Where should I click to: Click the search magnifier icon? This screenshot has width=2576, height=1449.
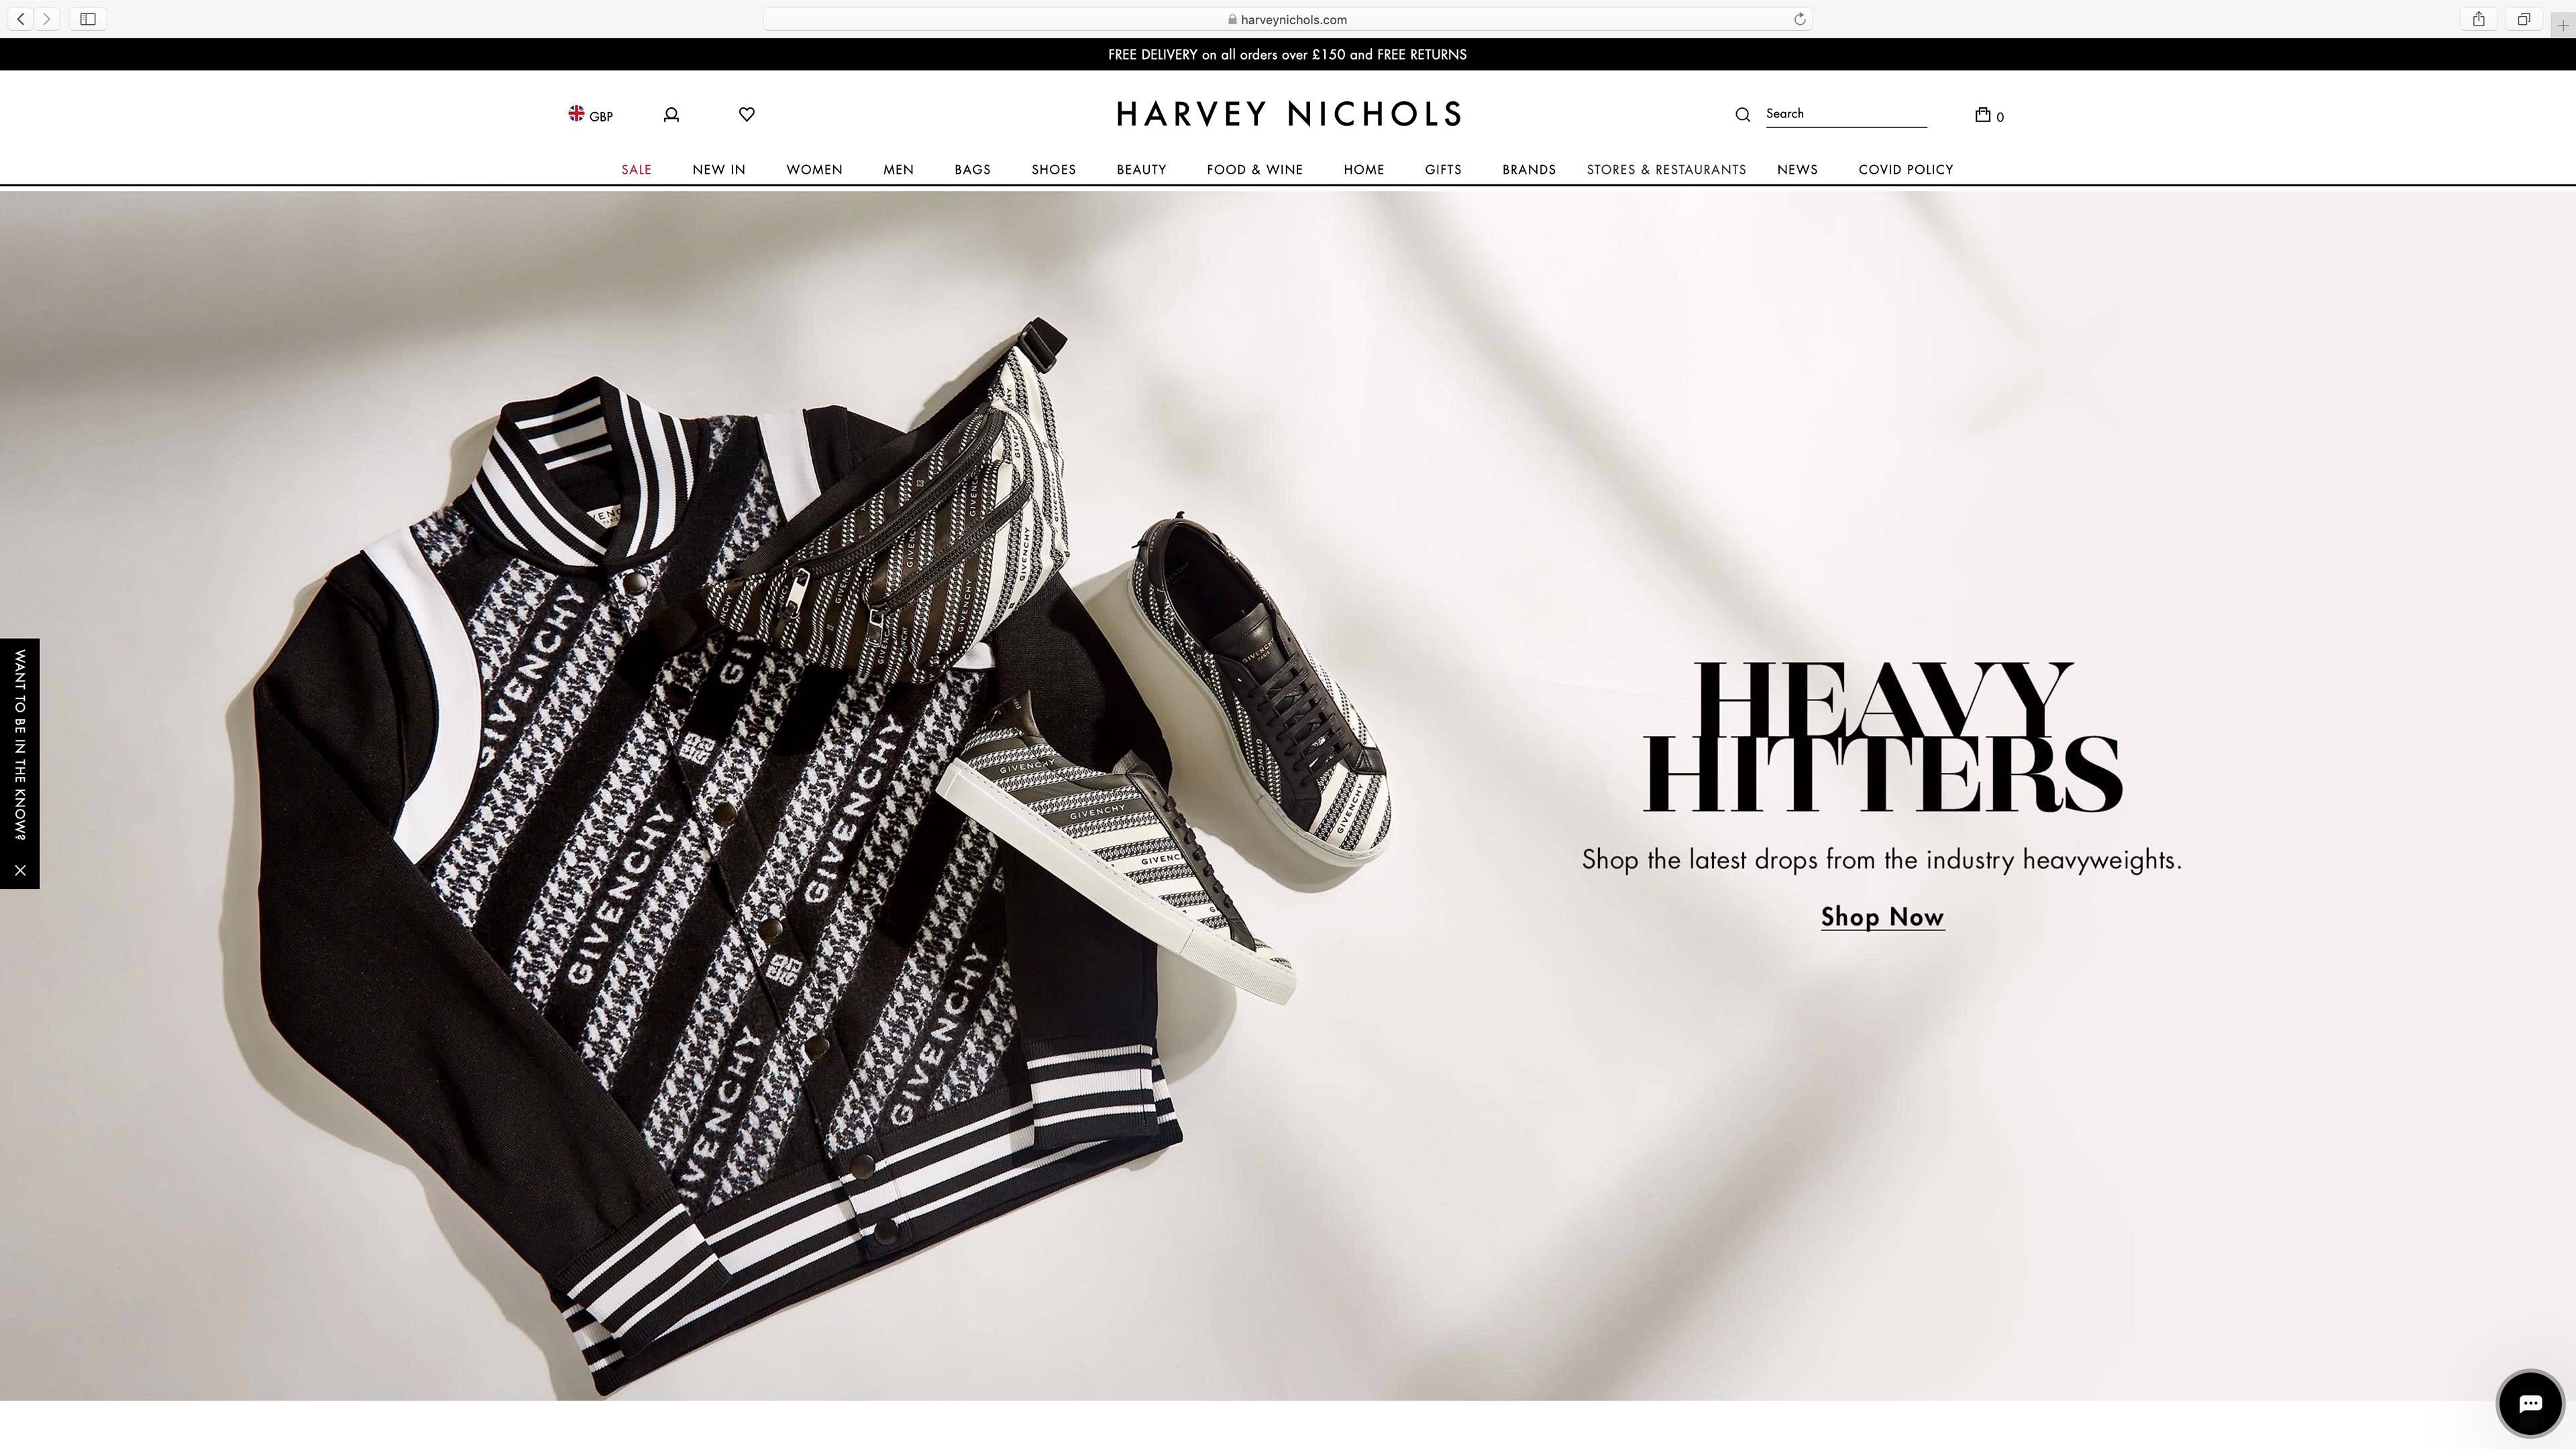1742,114
